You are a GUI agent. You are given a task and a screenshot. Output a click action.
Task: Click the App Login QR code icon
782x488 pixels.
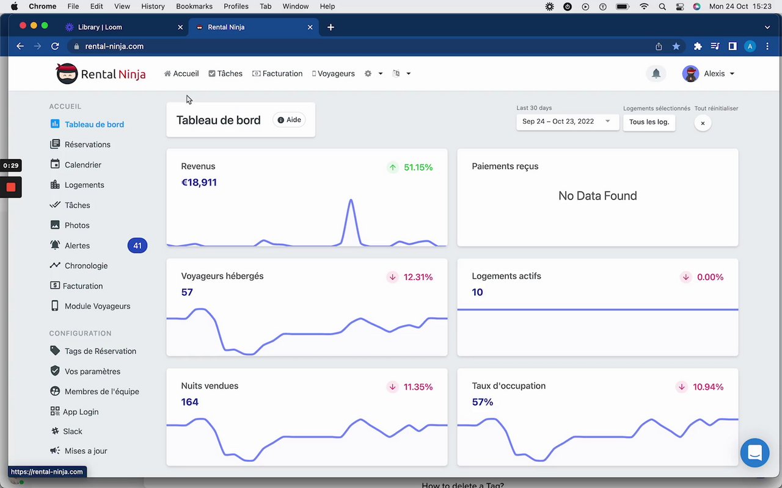[55, 412]
